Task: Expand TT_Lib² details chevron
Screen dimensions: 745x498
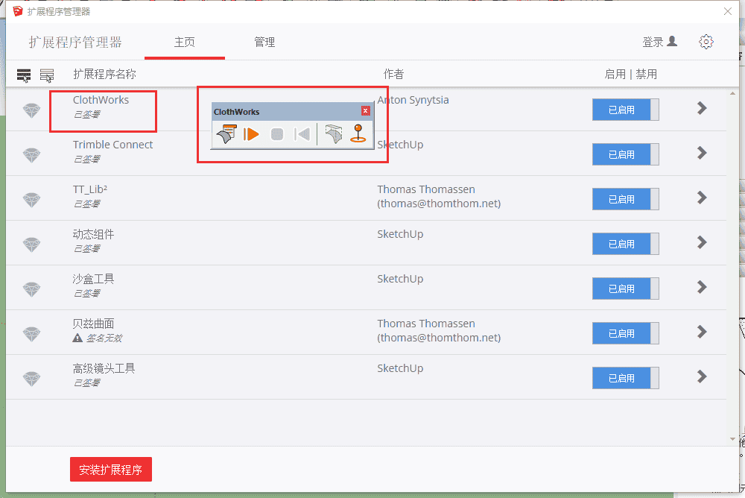Action: [x=702, y=198]
